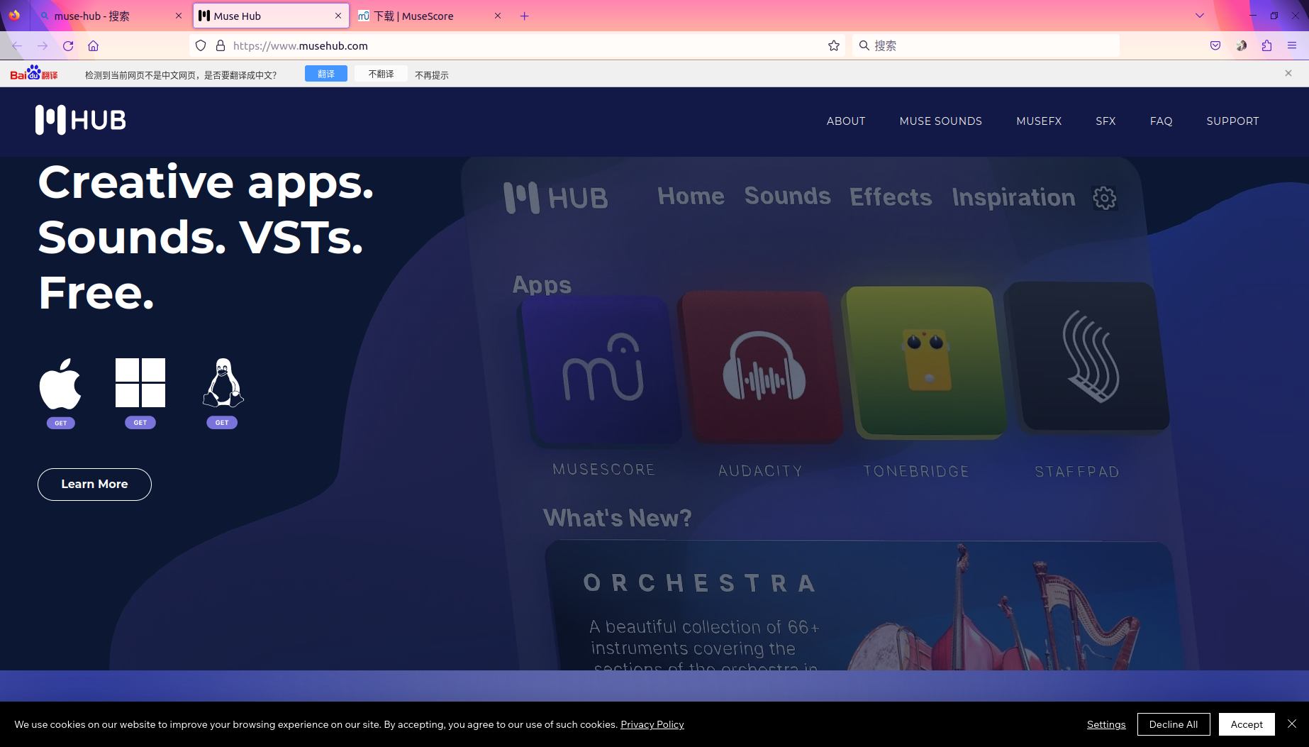Click the Muse Hub logo in header
Viewport: 1309px width, 747px height.
tap(81, 120)
